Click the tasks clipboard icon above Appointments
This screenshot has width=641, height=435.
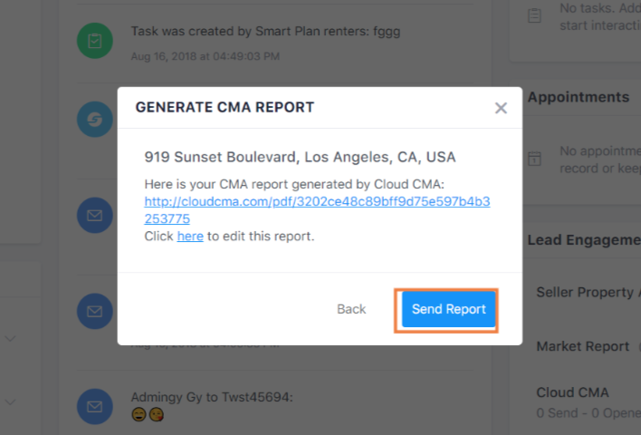click(x=535, y=14)
